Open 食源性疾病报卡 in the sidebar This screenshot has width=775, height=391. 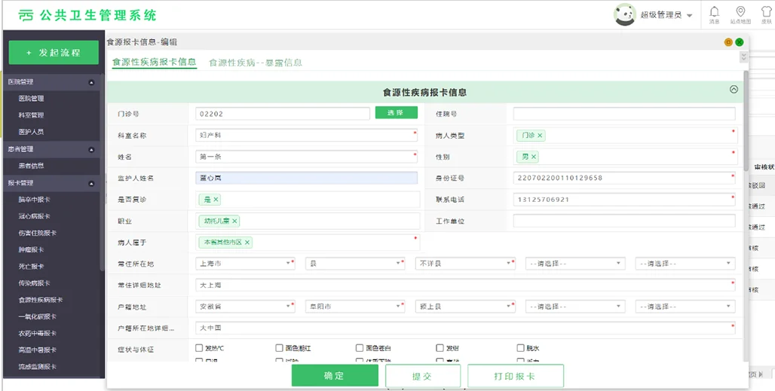pyautogui.click(x=41, y=300)
